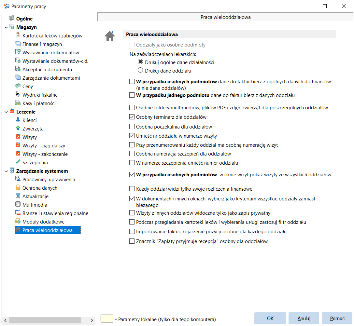Open Ogólne settings page

[24, 19]
